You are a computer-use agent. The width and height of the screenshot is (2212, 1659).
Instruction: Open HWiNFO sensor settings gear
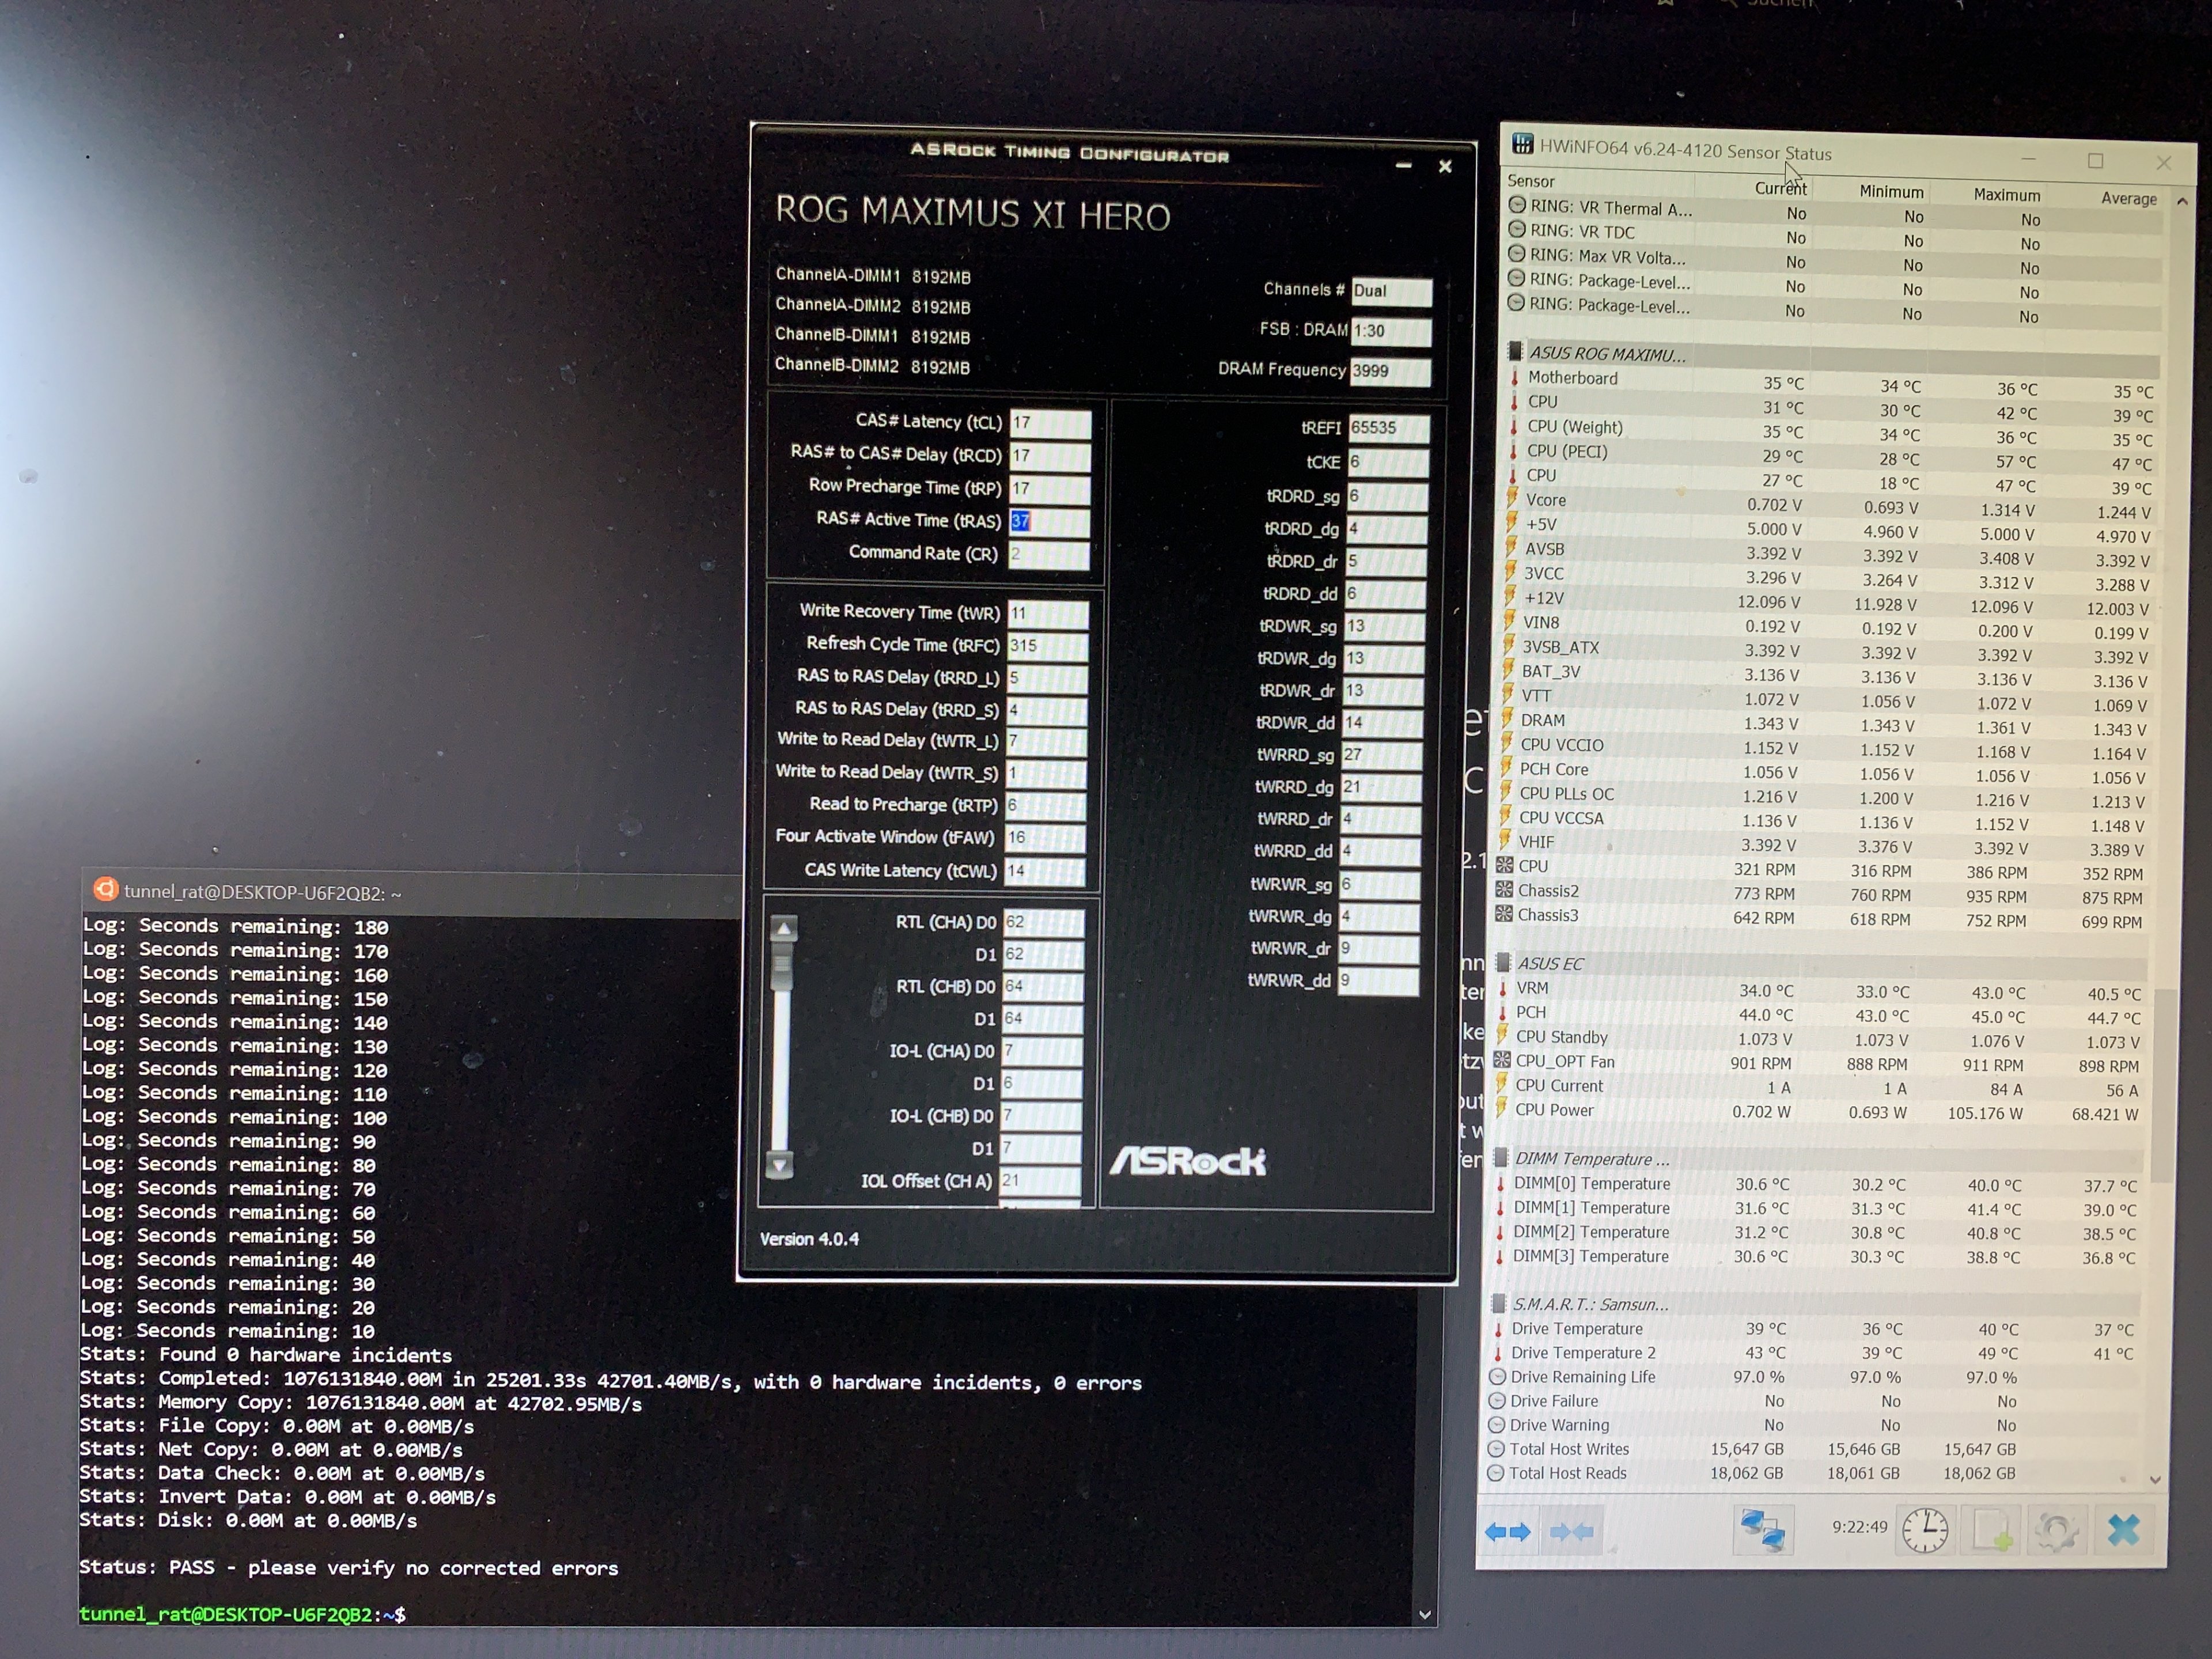point(2056,1530)
